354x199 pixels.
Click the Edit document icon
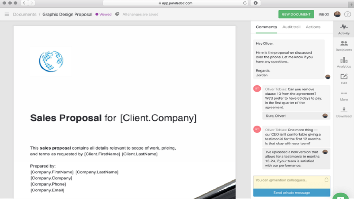(x=344, y=79)
